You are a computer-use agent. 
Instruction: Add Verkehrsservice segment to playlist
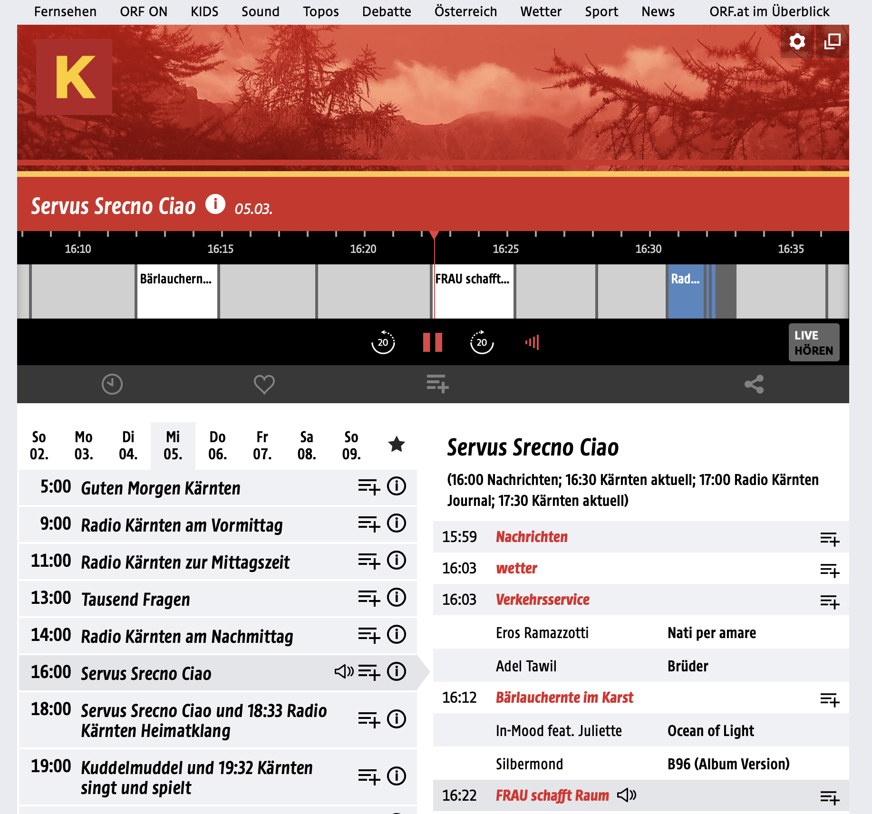[830, 601]
